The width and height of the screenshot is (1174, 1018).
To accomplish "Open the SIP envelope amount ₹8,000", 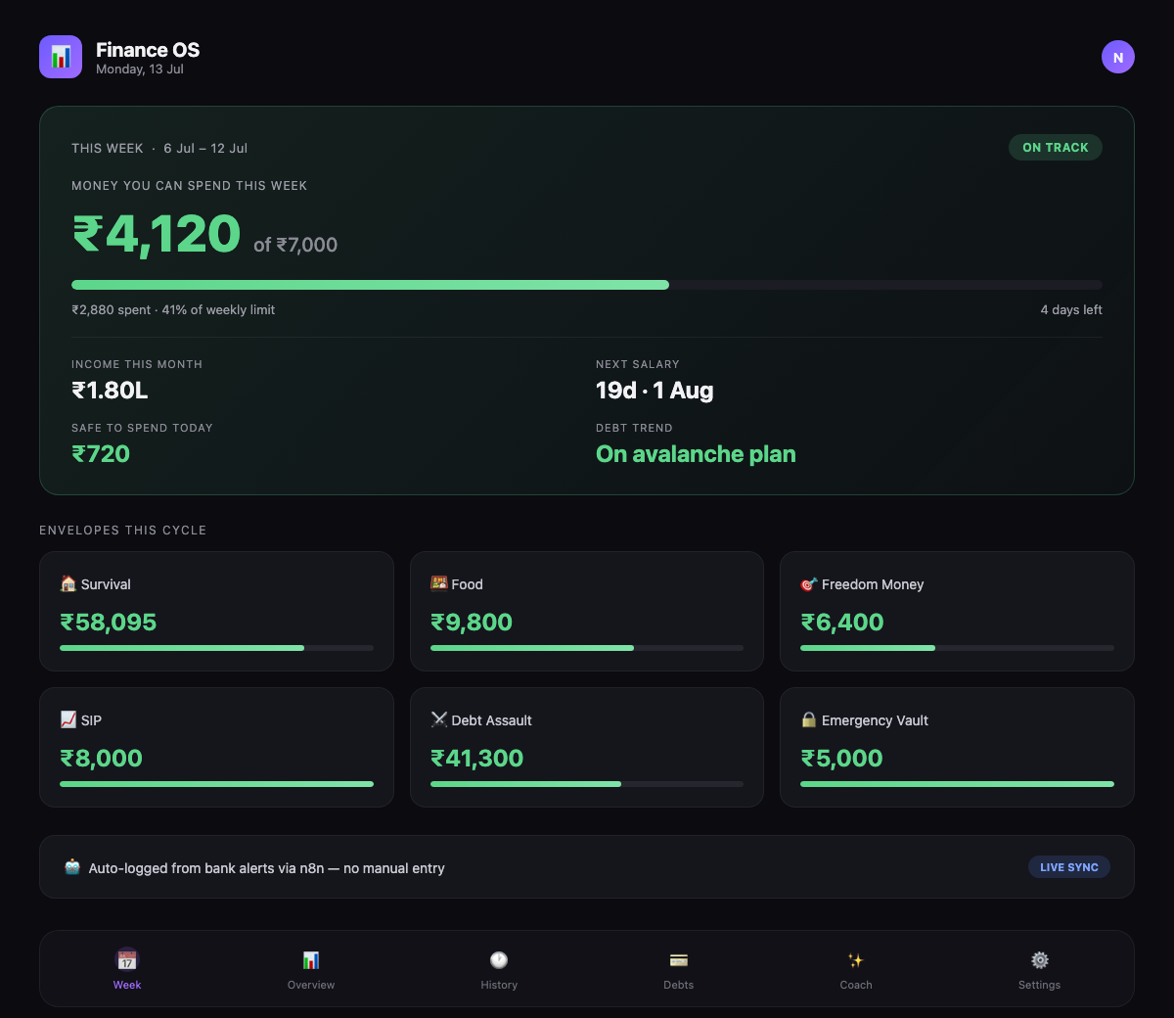I will 102,759.
